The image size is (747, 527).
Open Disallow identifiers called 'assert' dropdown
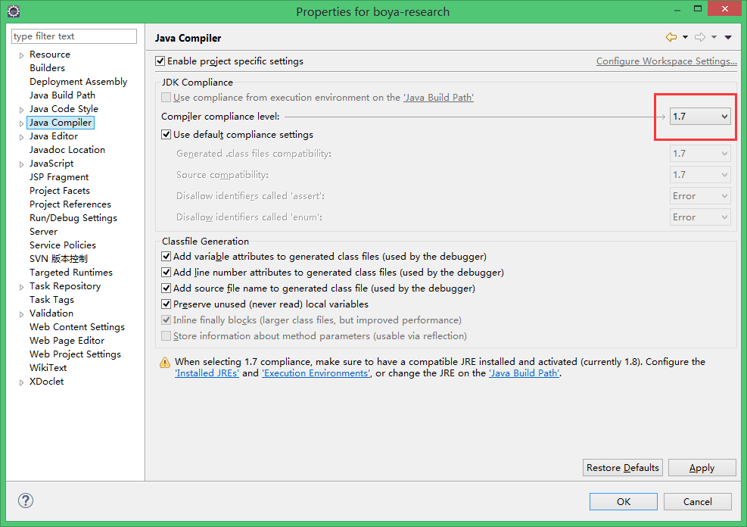(700, 196)
